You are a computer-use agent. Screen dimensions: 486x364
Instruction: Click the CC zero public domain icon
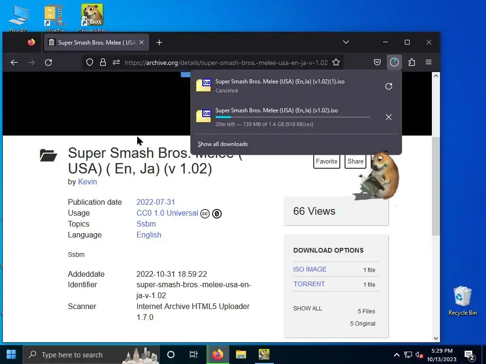coord(217,214)
